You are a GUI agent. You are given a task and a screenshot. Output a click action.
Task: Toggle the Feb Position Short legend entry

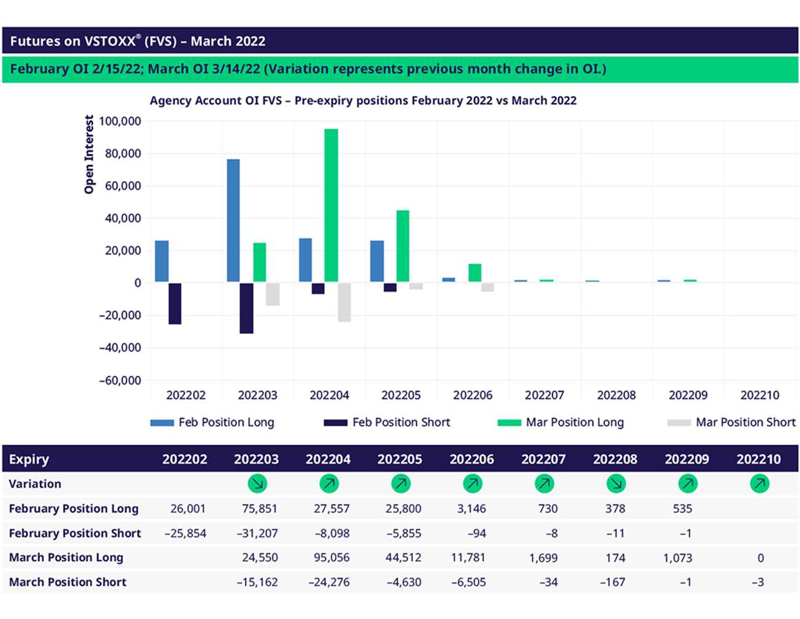pos(388,423)
